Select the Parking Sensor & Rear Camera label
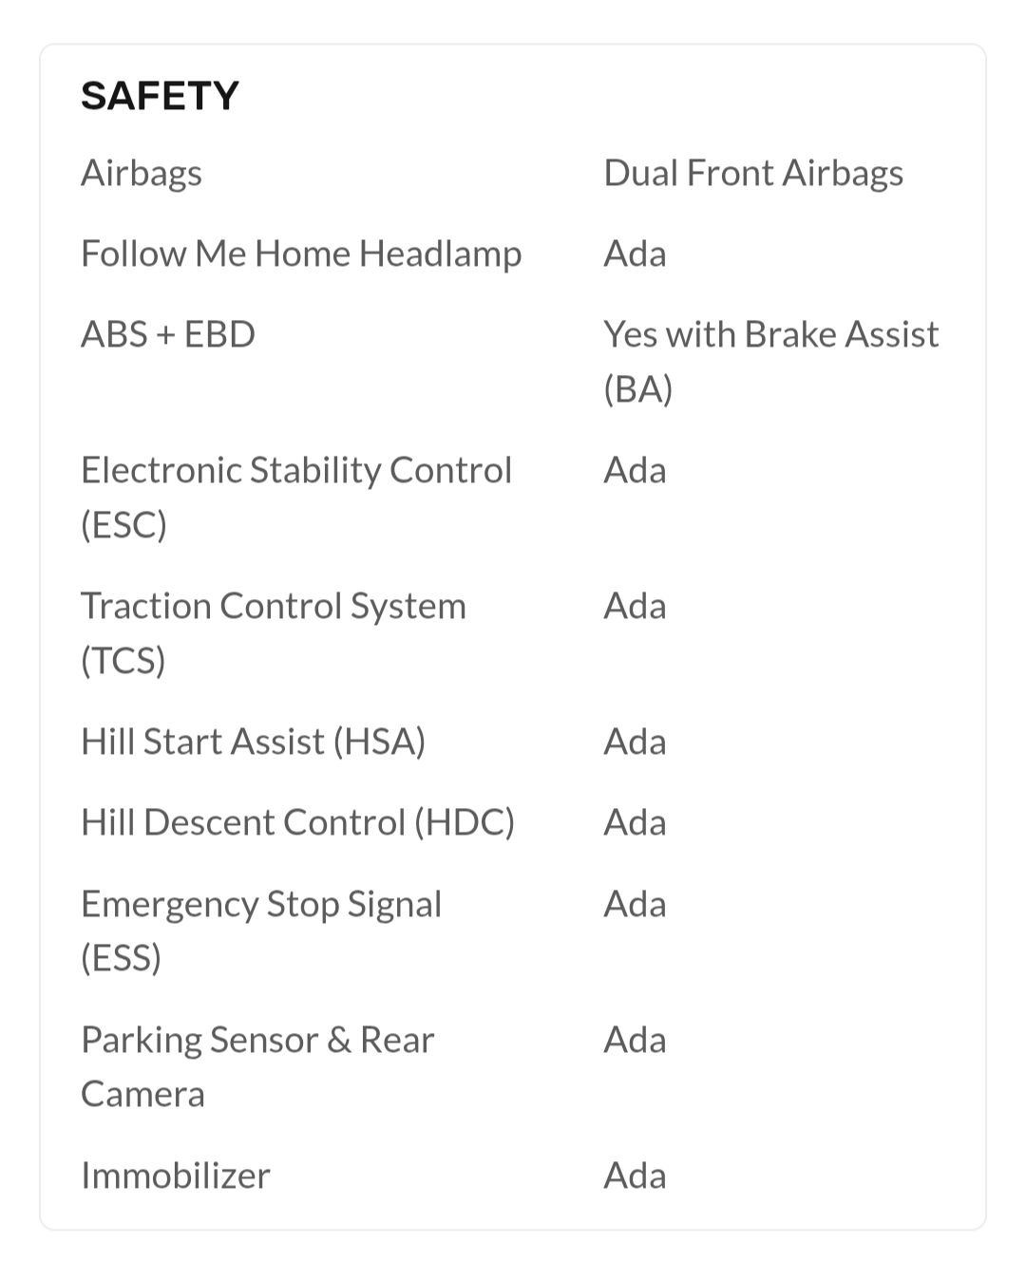This screenshot has width=1026, height=1279. (x=257, y=1066)
